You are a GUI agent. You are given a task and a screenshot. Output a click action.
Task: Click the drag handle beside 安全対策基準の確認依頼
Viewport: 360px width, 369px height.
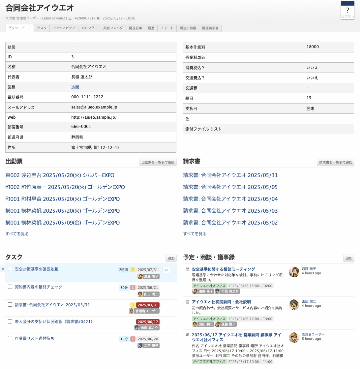[3, 269]
